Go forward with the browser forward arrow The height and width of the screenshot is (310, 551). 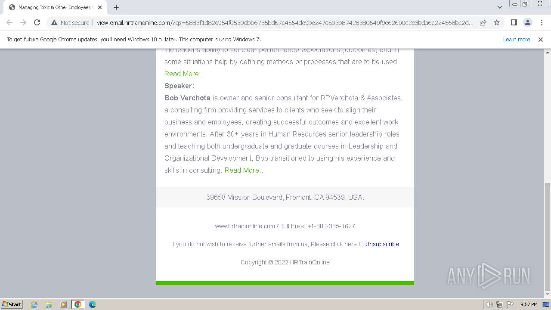(23, 23)
